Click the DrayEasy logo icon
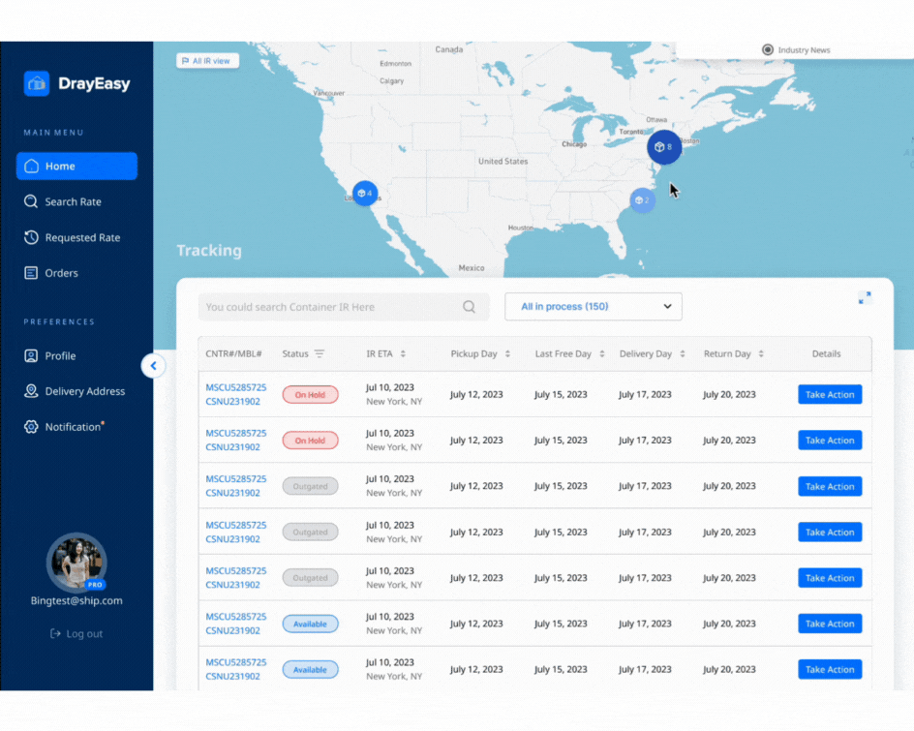Screen dimensions: 914x731 click(x=36, y=83)
